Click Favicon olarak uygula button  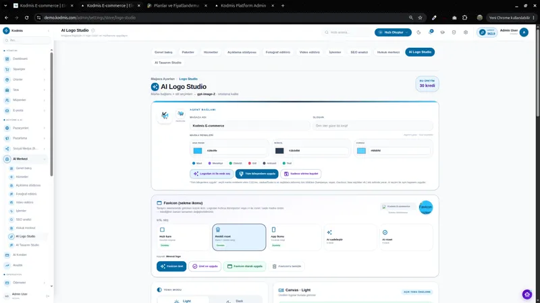(x=245, y=266)
